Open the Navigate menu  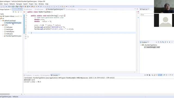pos(19,4)
